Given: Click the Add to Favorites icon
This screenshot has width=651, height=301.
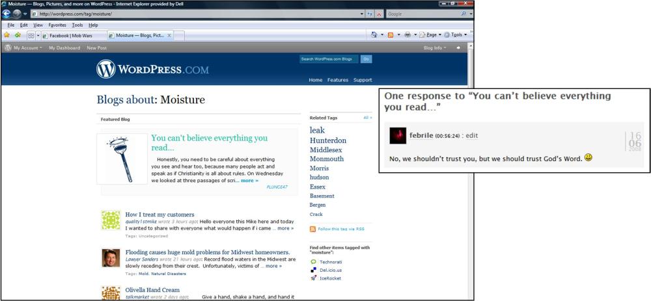Looking at the screenshot, I should click(18, 35).
